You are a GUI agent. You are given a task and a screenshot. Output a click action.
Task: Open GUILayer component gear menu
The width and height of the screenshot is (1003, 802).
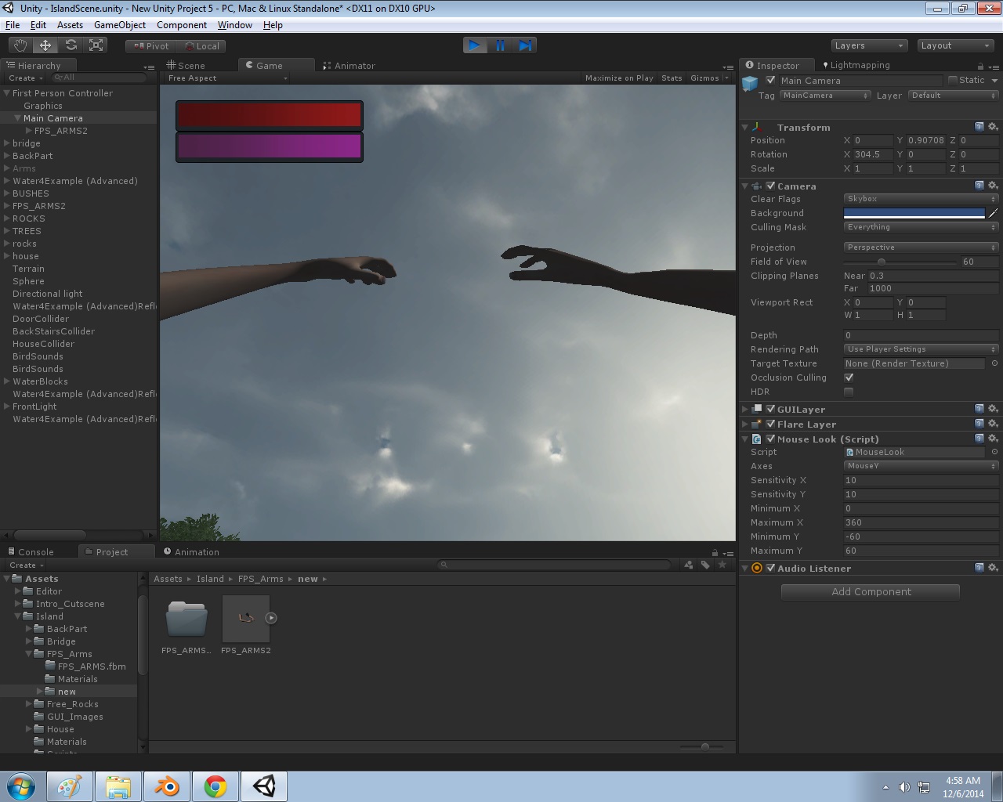(x=993, y=409)
